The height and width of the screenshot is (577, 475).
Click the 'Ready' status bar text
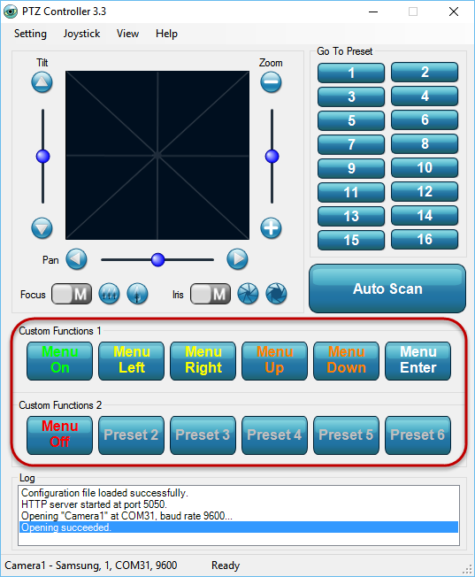pyautogui.click(x=226, y=565)
